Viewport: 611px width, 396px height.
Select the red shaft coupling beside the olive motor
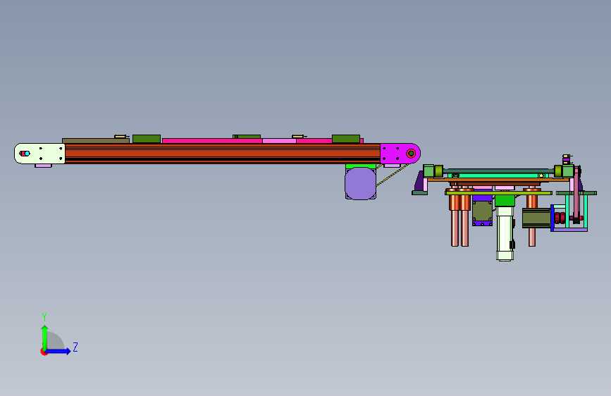(x=560, y=218)
